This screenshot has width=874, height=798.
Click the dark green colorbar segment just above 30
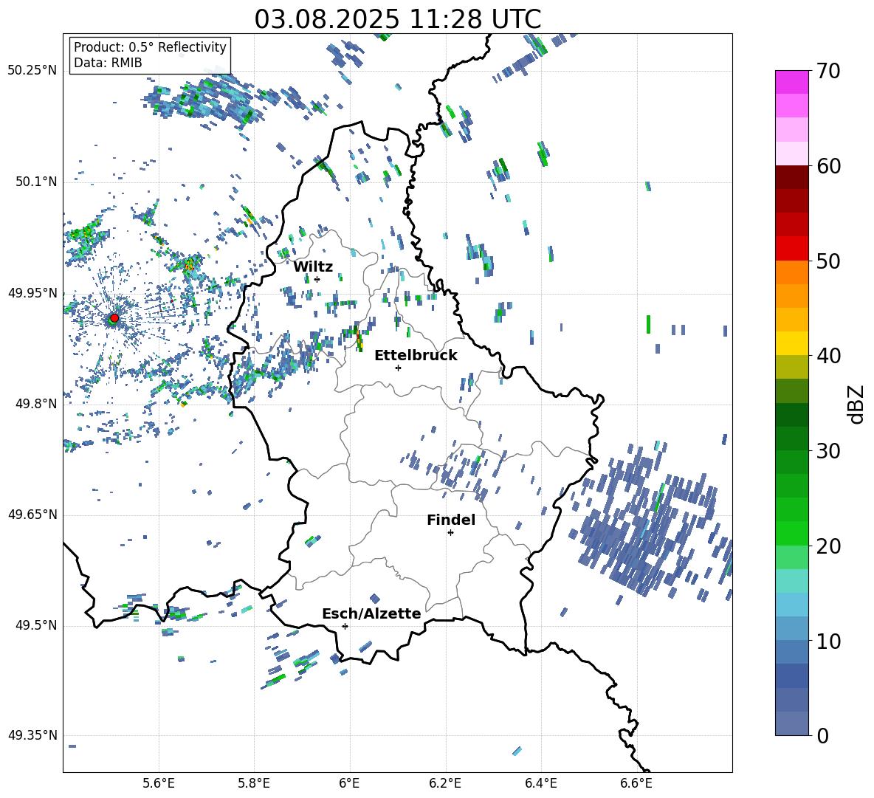pos(792,438)
